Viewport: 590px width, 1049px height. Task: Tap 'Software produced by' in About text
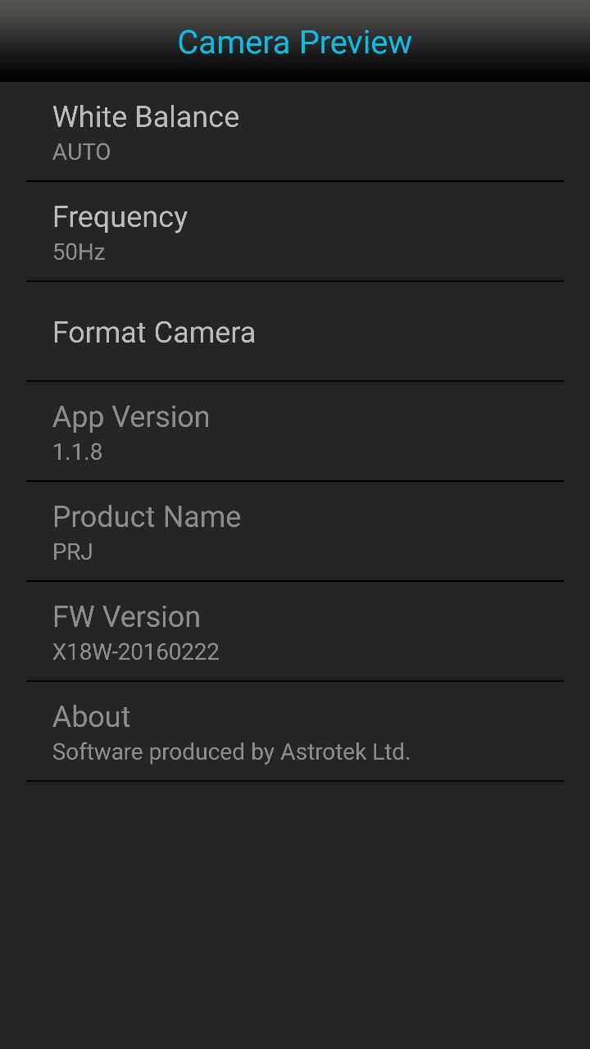(162, 752)
